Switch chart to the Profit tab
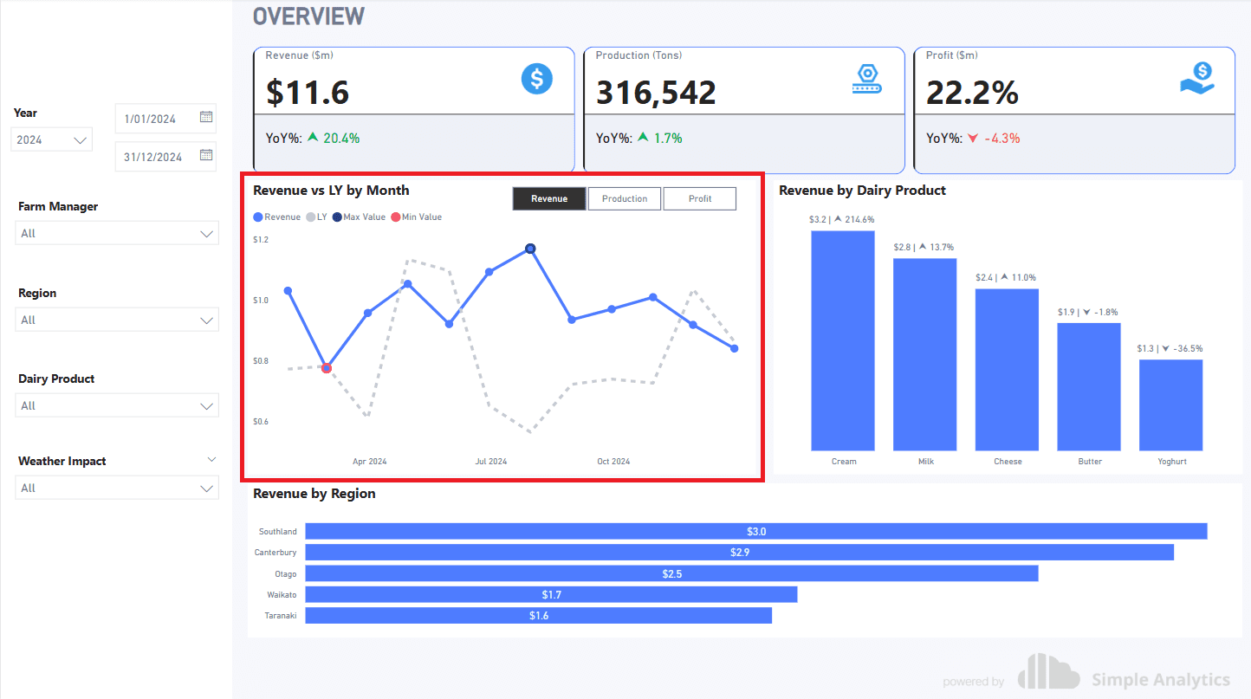 coord(700,198)
